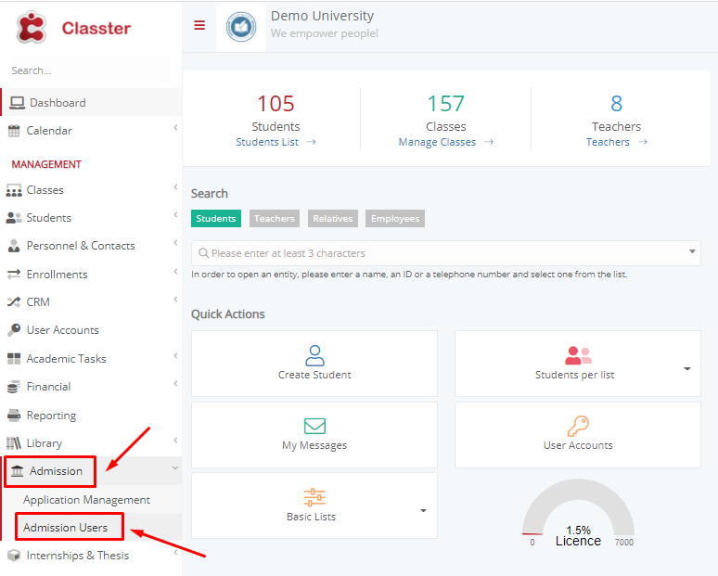Click the entity search input box

445,252
